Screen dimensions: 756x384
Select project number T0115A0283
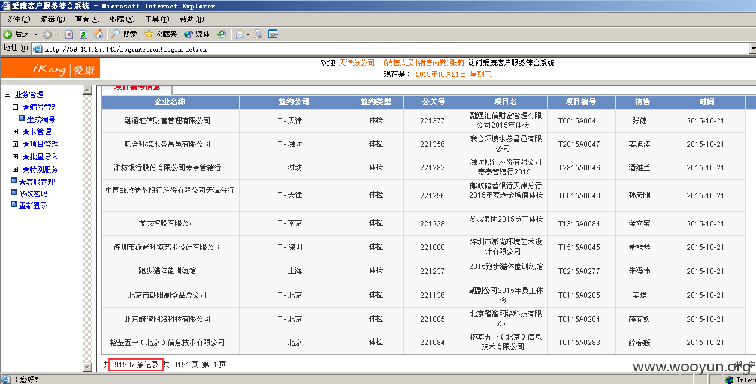[x=579, y=343]
